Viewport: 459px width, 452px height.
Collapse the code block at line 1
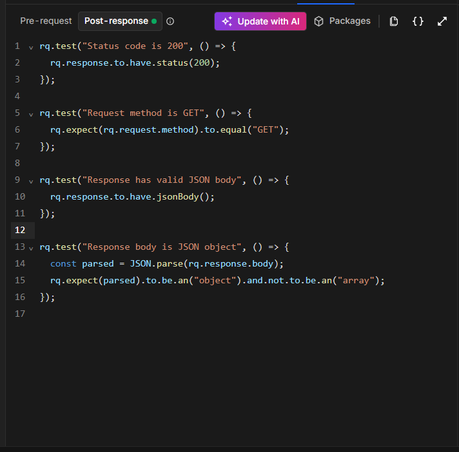pos(31,48)
